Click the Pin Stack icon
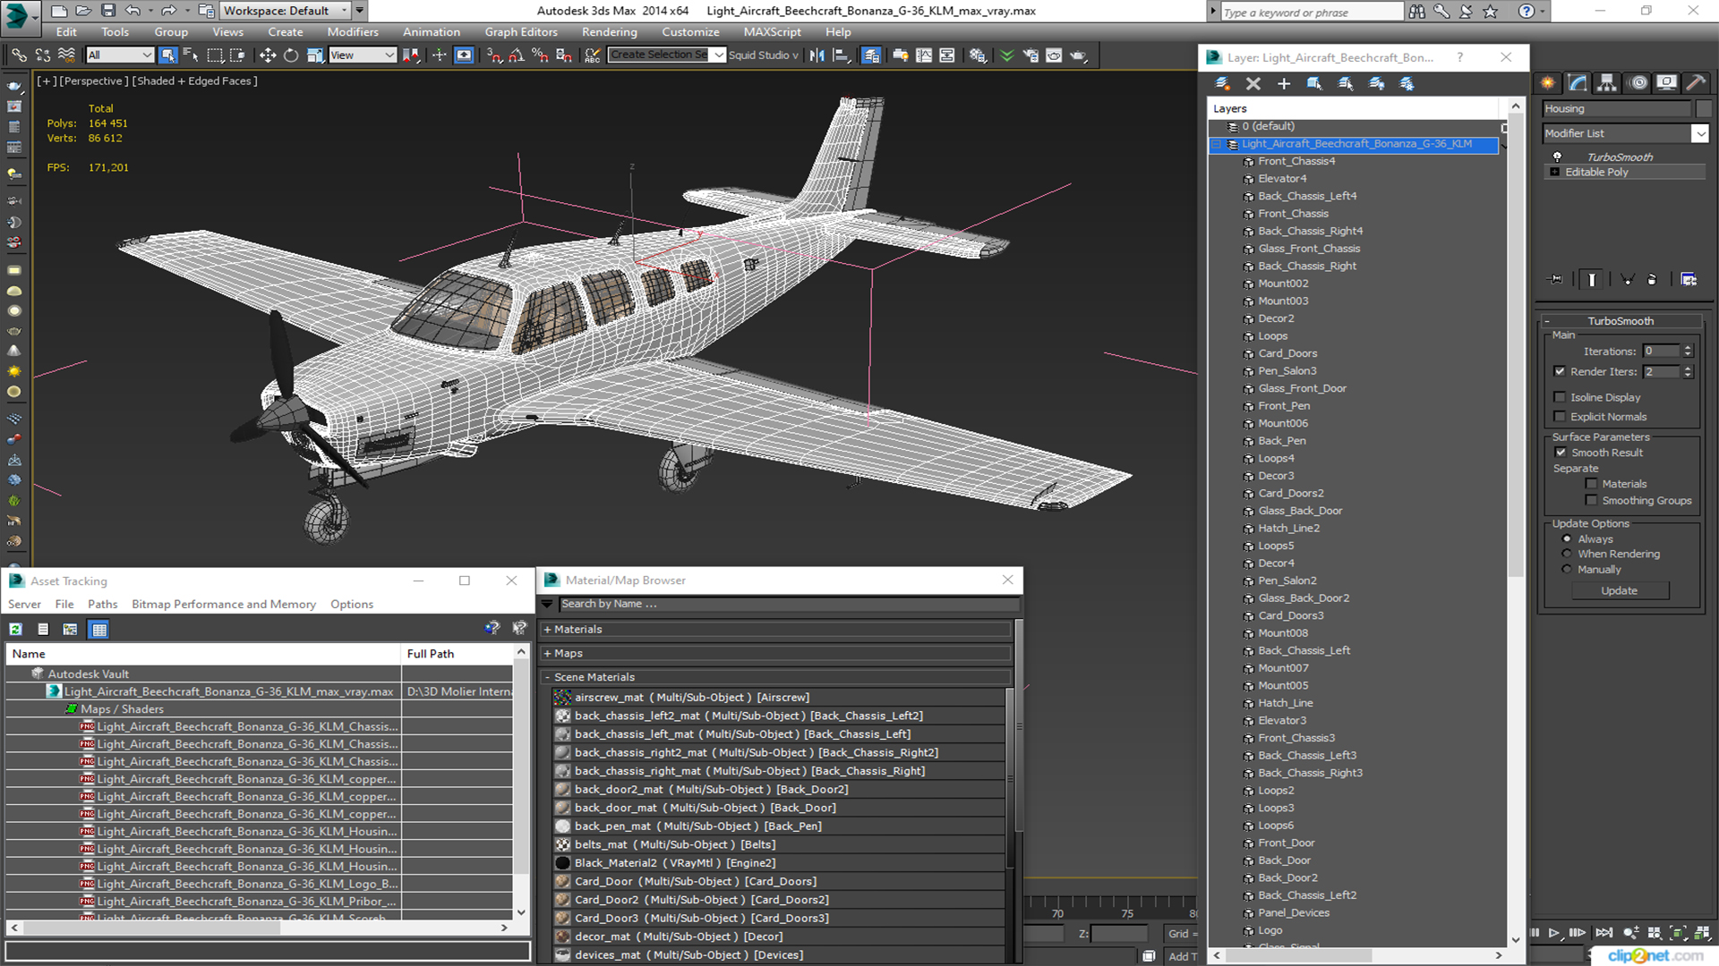This screenshot has width=1719, height=966. point(1556,279)
